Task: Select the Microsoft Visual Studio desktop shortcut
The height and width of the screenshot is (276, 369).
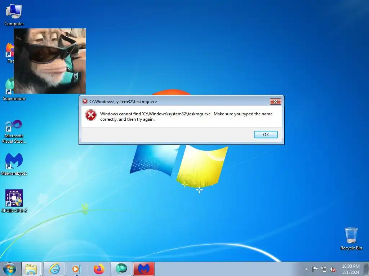Action: click(x=14, y=132)
